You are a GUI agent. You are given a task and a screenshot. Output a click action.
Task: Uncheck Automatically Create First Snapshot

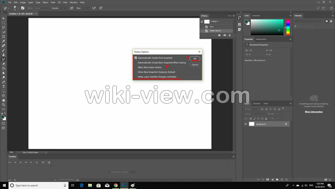(135, 58)
